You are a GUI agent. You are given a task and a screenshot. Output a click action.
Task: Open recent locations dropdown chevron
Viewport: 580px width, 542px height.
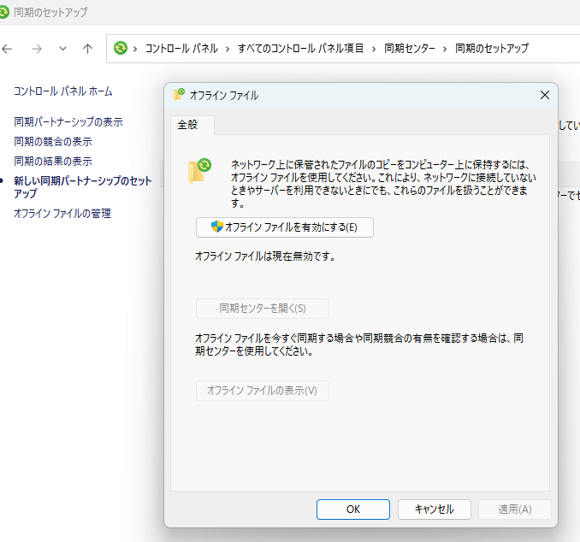(x=63, y=49)
